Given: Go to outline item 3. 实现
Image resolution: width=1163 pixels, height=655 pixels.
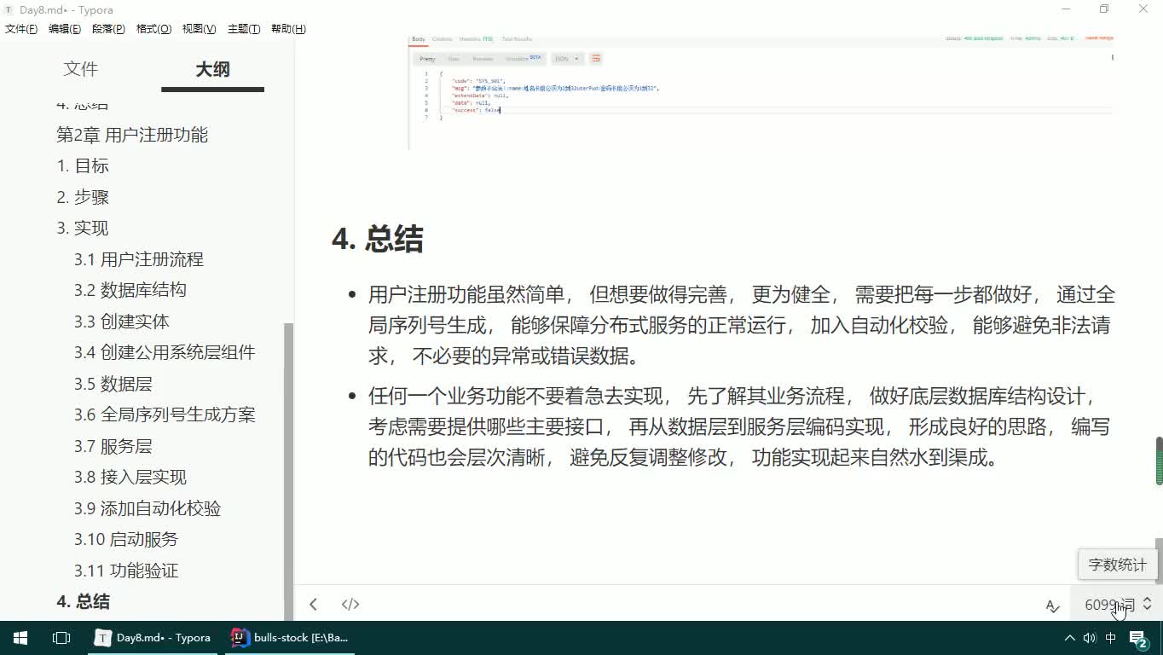Looking at the screenshot, I should coord(83,228).
